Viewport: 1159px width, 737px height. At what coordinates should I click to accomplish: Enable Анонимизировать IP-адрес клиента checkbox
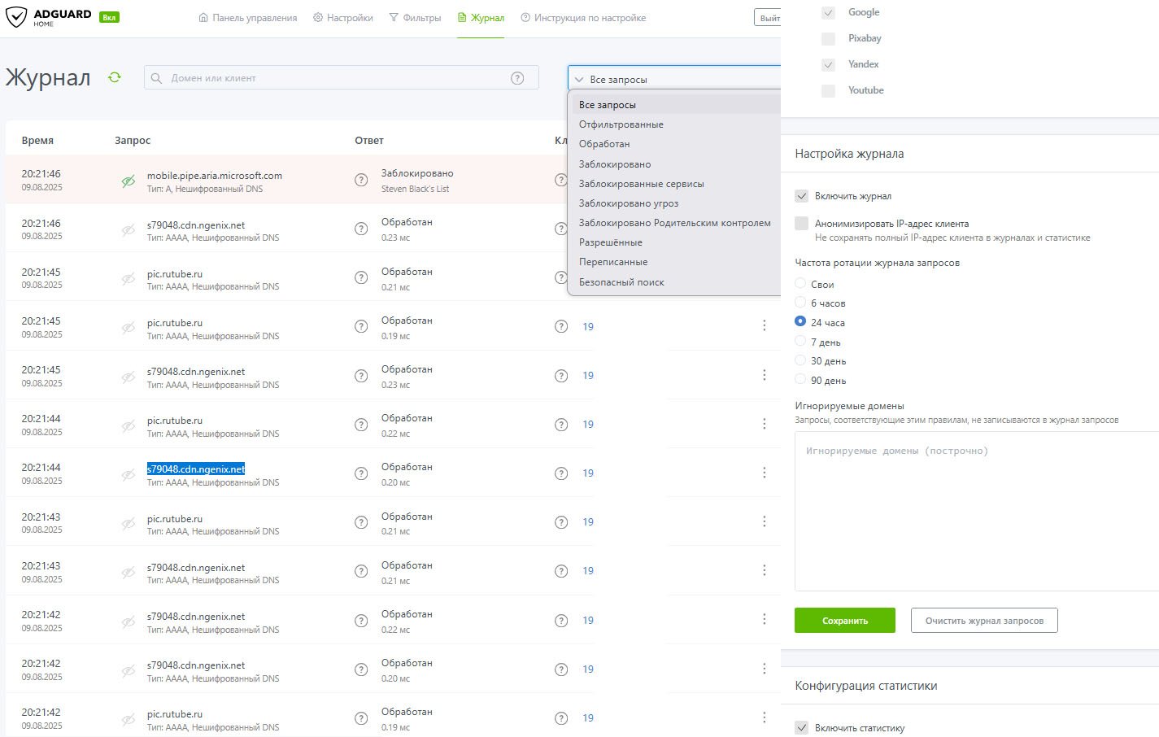tap(802, 224)
